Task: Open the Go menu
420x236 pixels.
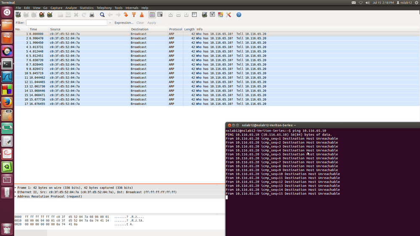Action: click(45, 8)
